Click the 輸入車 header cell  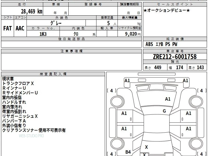(107, 28)
